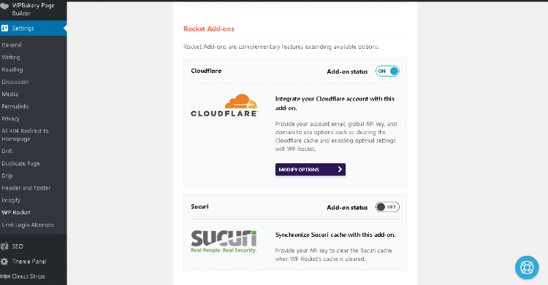The height and width of the screenshot is (285, 548).
Task: Enable the Sucuri add-on toggle
Action: click(387, 207)
